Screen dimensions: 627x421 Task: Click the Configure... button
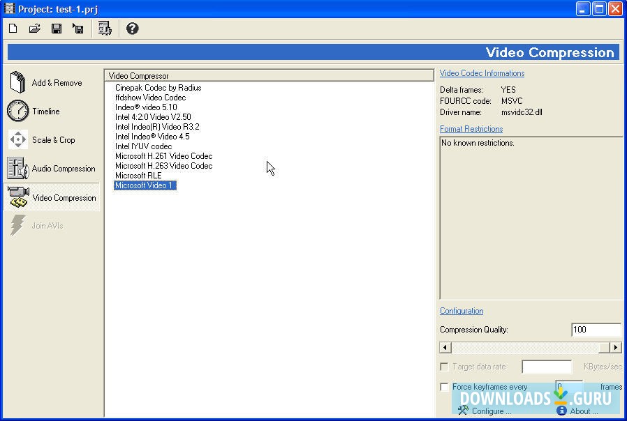click(x=485, y=411)
